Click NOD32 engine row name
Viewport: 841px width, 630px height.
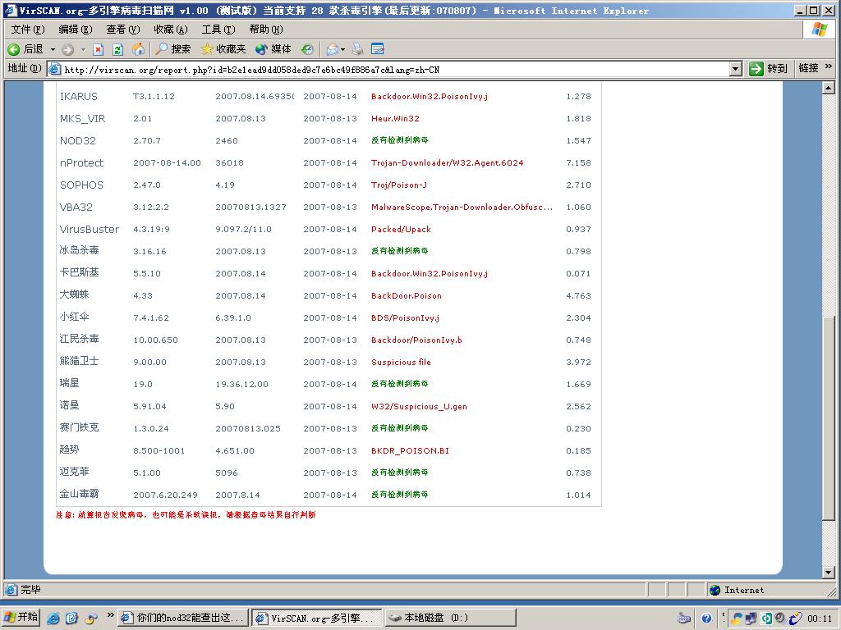78,141
